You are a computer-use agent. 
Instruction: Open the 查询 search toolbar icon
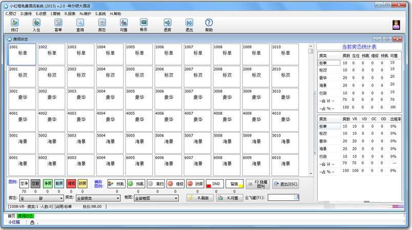coord(80,25)
